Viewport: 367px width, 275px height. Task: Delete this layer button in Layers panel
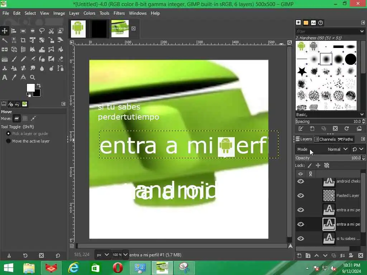361,255
